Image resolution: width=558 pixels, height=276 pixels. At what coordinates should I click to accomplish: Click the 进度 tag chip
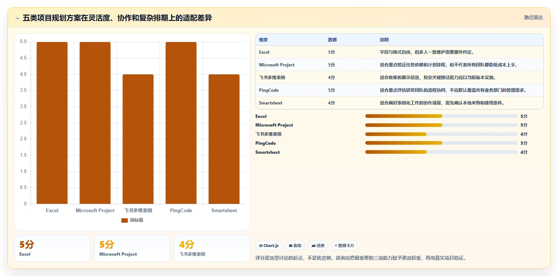coord(318,246)
